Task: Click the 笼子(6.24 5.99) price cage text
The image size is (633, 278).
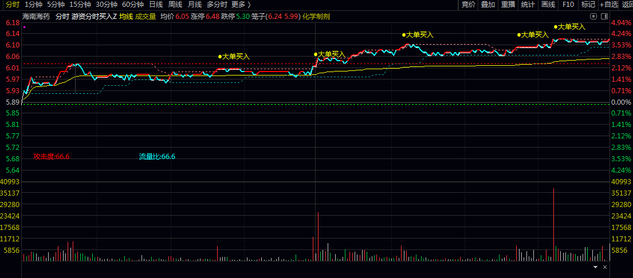Action: click(276, 17)
